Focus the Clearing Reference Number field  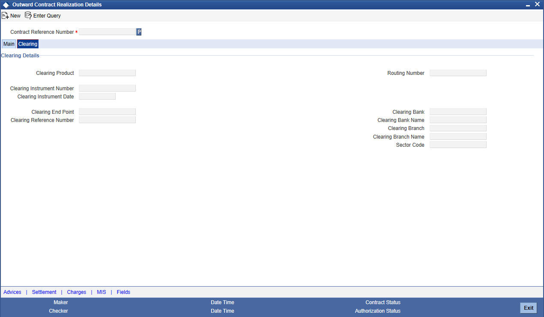pos(107,120)
